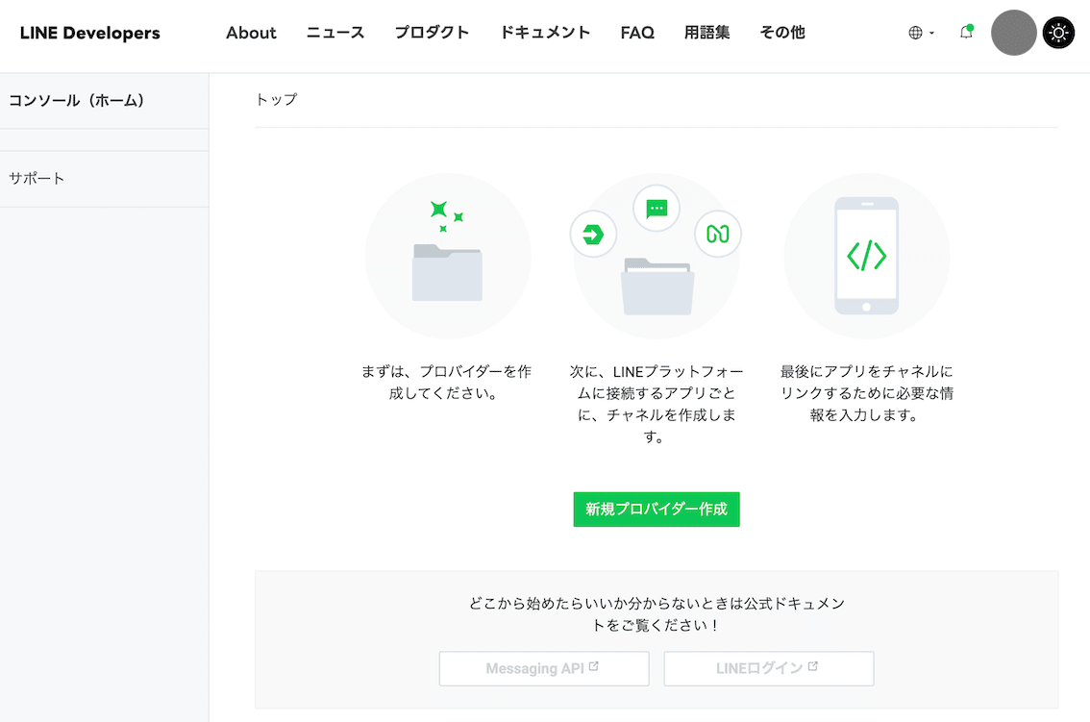Click the open folder illustration

click(656, 286)
